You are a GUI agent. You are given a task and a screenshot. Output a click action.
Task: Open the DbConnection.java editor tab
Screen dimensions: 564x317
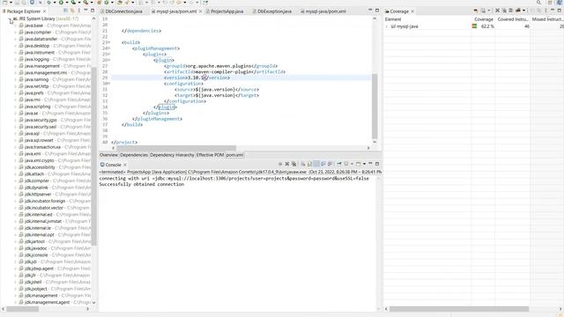[x=123, y=11]
